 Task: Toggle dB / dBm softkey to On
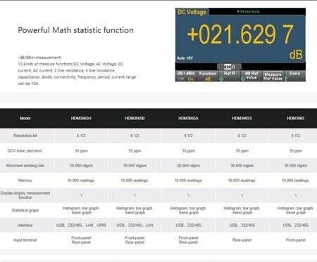point(190,79)
